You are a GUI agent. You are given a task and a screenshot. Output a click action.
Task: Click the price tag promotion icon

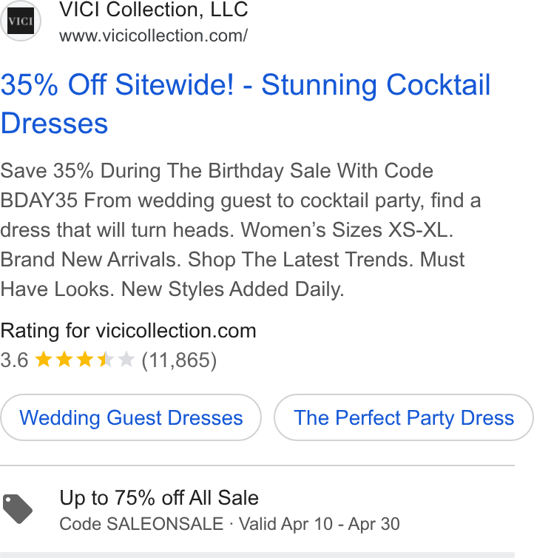coord(18,509)
